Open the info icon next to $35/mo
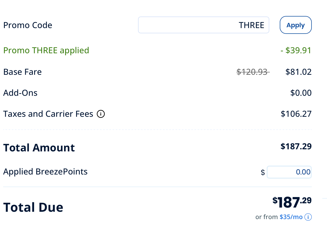This screenshot has height=233, width=327. 308,217
